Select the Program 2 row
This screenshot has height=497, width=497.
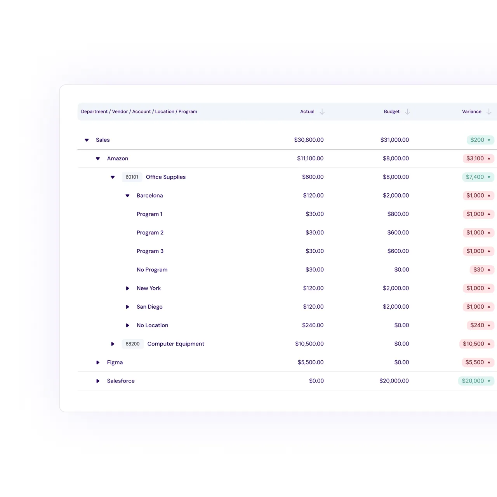click(x=286, y=233)
